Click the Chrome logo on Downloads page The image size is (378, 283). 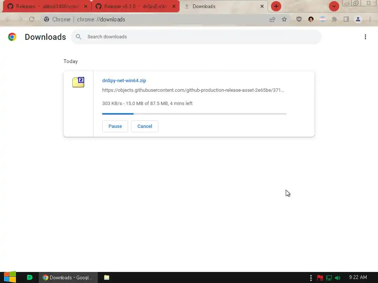[12, 37]
